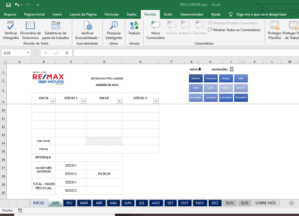
Task: Click the ABRIL month button
Action: pos(241,78)
